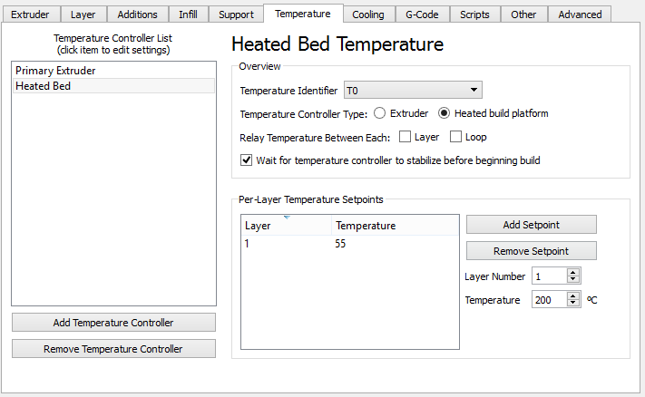Increase the setpoint Temperature spinner value
Viewport: 645px width, 397px height.
573,295
